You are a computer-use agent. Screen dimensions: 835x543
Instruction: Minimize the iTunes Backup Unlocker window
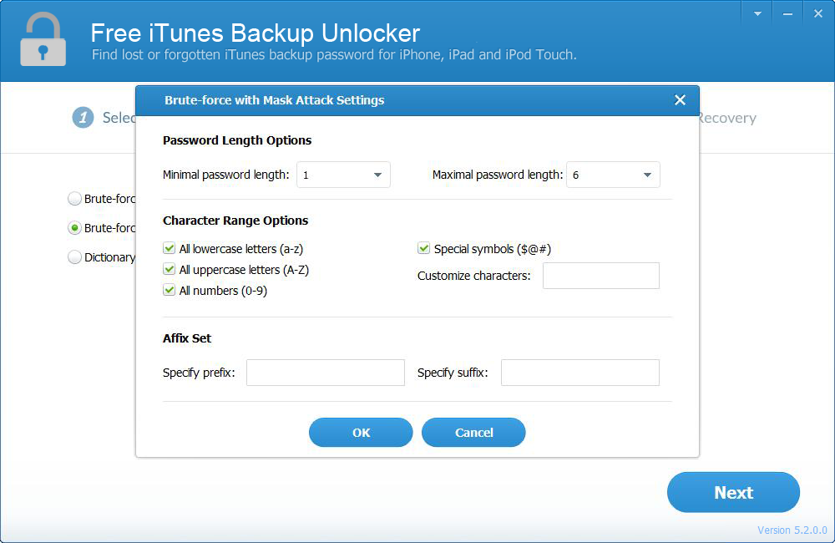click(x=786, y=13)
